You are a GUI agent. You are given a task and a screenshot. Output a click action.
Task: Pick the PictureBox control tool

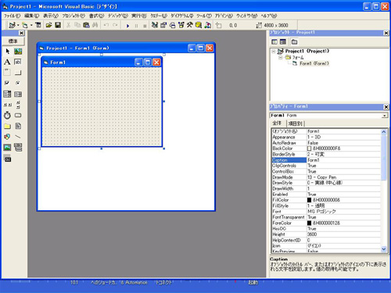click(x=18, y=52)
